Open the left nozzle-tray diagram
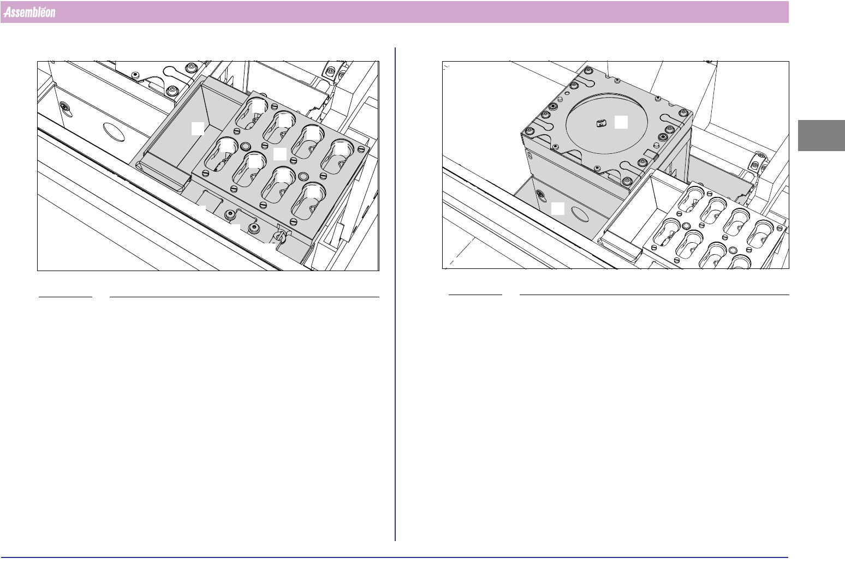 pos(208,166)
